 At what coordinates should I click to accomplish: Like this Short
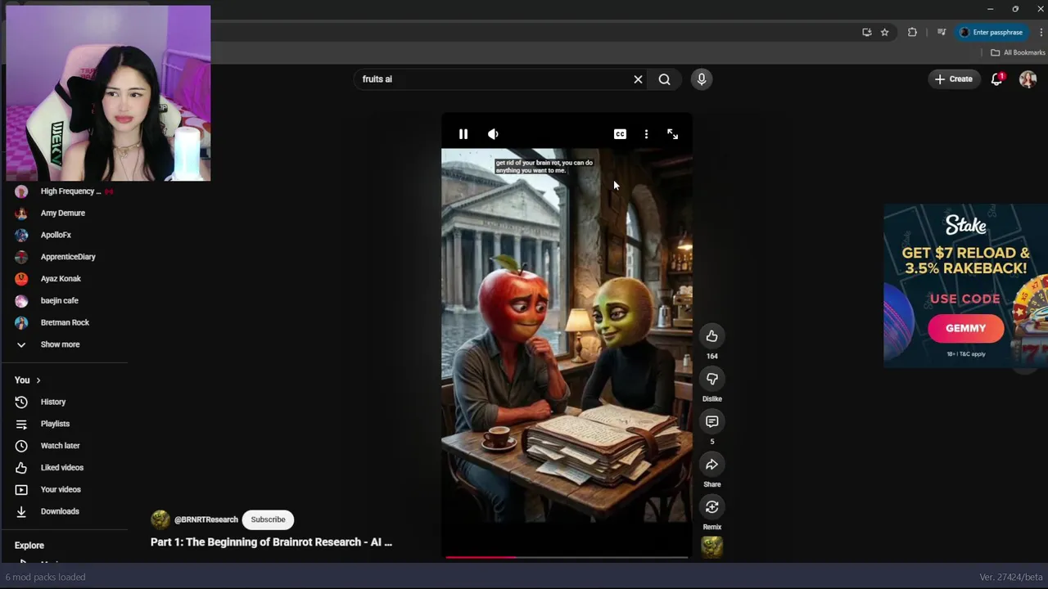(711, 336)
